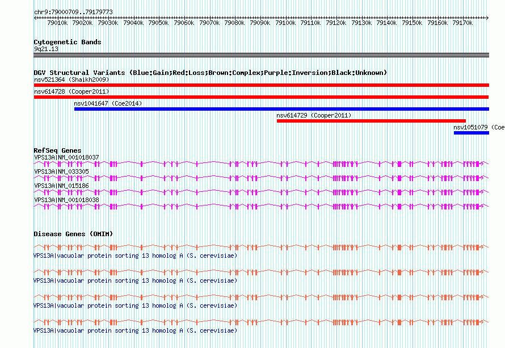Screen dimensions: 505x348
Task: Click the nsv1051079 label text
Action: coord(470,127)
